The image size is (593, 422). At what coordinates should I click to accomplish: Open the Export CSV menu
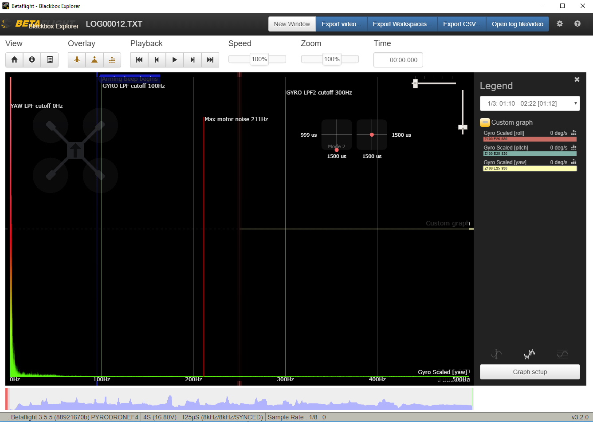pyautogui.click(x=461, y=24)
